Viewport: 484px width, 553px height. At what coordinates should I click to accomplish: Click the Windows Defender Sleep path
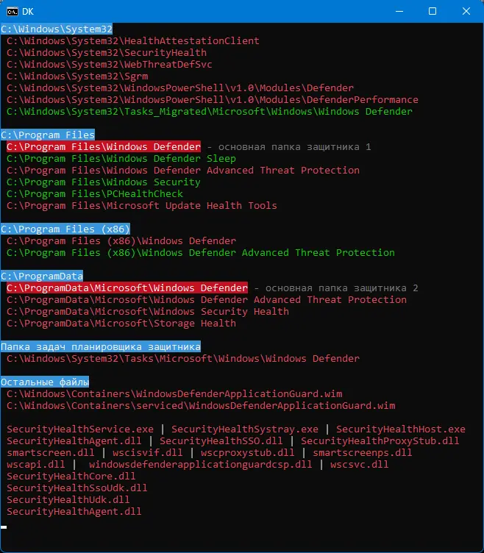pyautogui.click(x=121, y=158)
